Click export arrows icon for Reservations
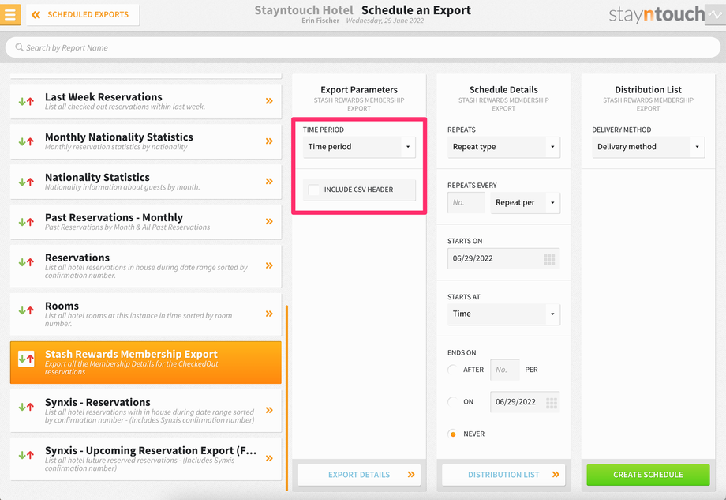Image resolution: width=726 pixels, height=500 pixels. click(26, 262)
